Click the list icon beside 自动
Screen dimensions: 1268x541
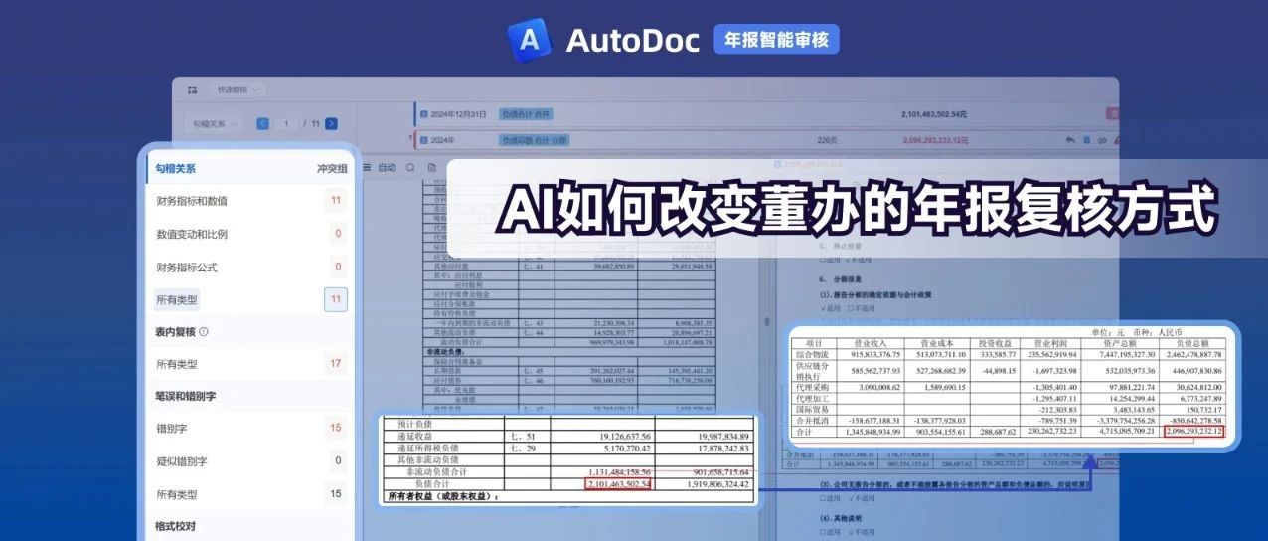pyautogui.click(x=367, y=168)
